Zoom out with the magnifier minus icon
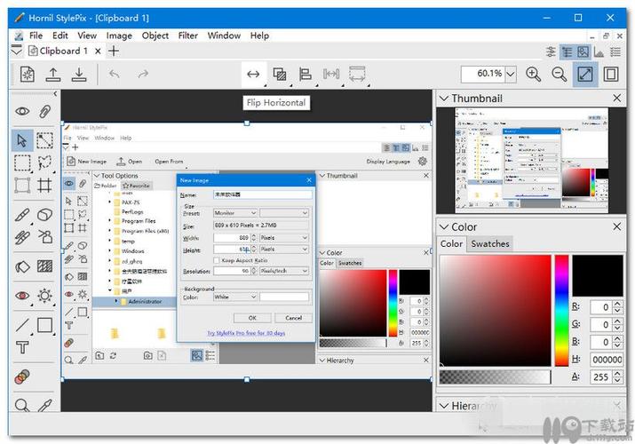This screenshot has width=635, height=444. click(x=560, y=74)
